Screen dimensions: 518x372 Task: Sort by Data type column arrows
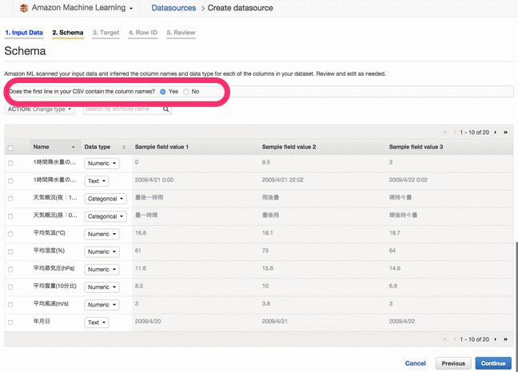click(x=124, y=147)
